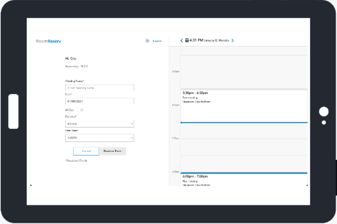The width and height of the screenshot is (337, 224).
Task: Click the RoomReserv logo
Action: [x=48, y=41]
